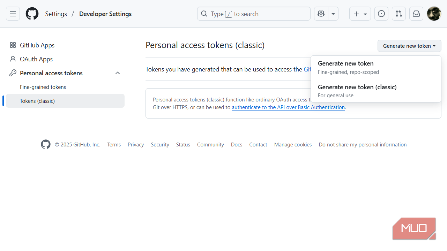Click Manage cookies in footer
The image size is (447, 251).
pos(293,145)
